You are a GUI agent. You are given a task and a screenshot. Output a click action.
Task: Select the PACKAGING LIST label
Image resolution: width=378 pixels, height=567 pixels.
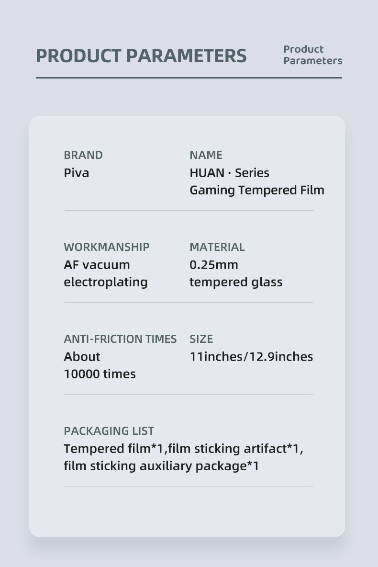[109, 431]
